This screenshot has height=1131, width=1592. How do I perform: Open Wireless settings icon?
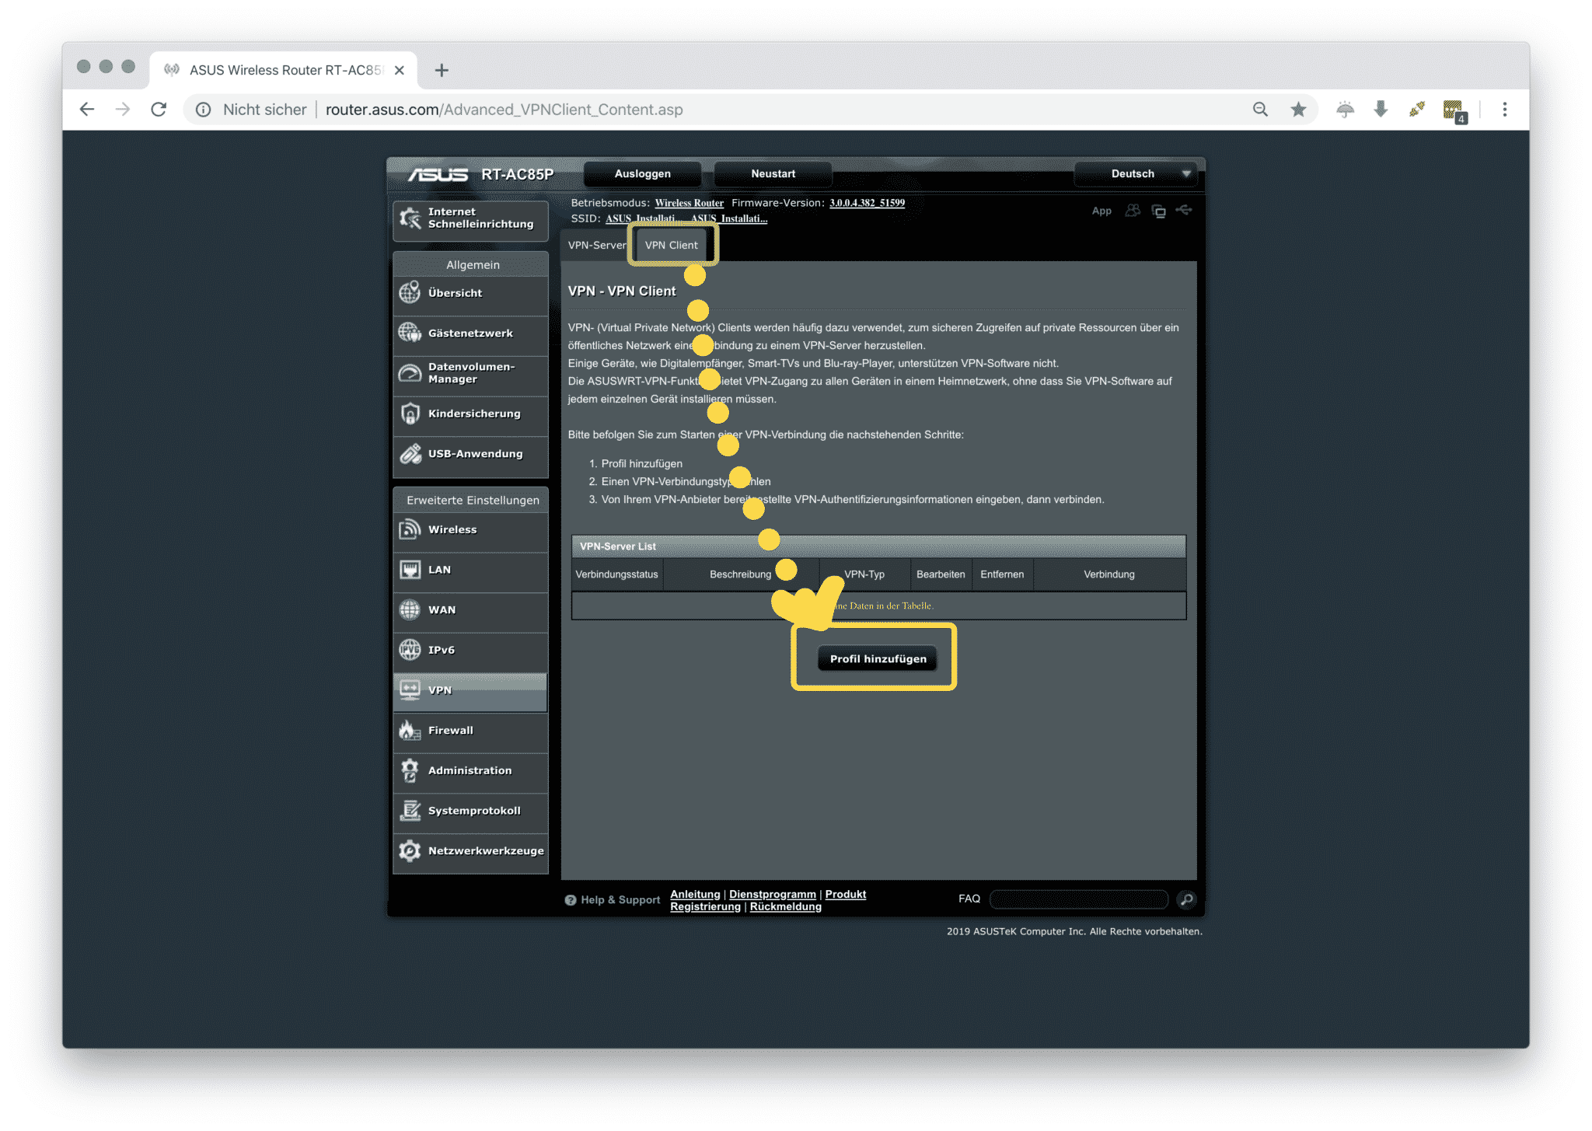pyautogui.click(x=410, y=529)
